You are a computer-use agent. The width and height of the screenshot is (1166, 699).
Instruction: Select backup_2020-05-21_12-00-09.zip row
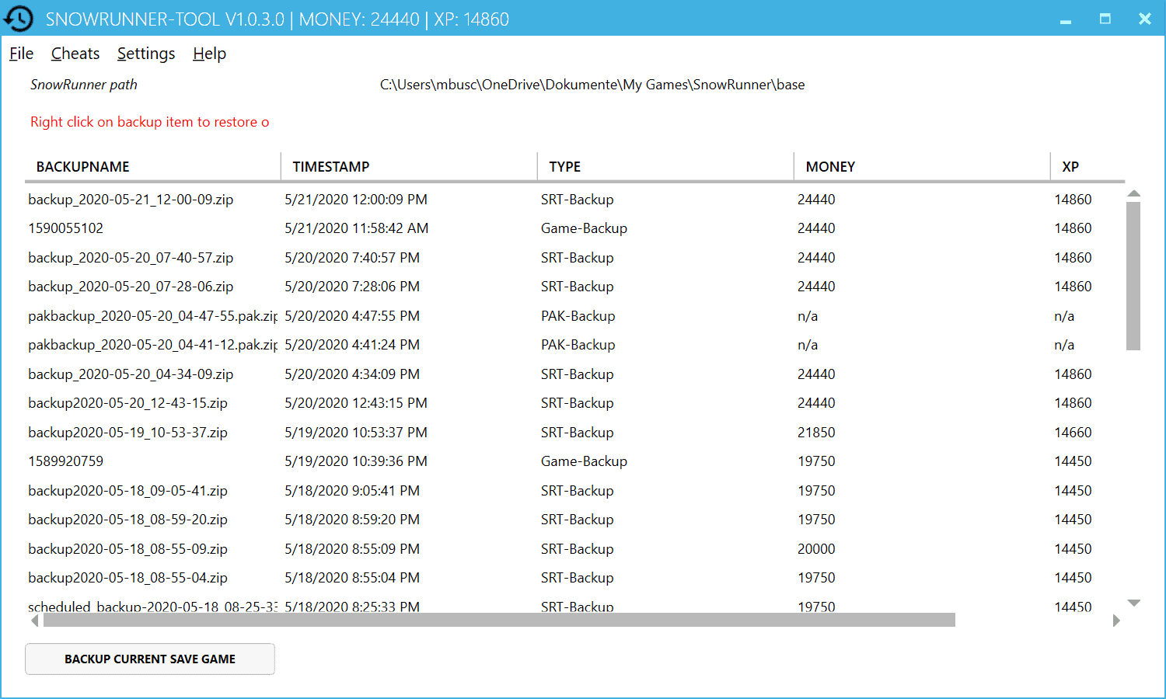(131, 200)
